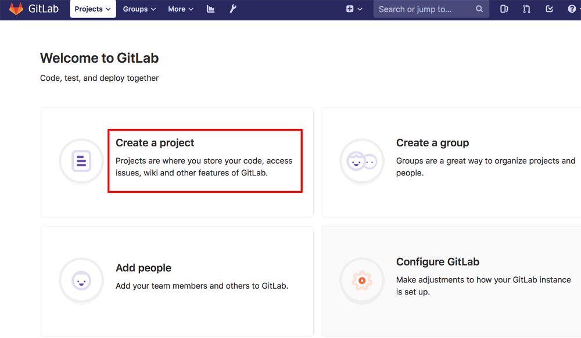Click the Create a project heading
This screenshot has height=338, width=581.
point(155,143)
